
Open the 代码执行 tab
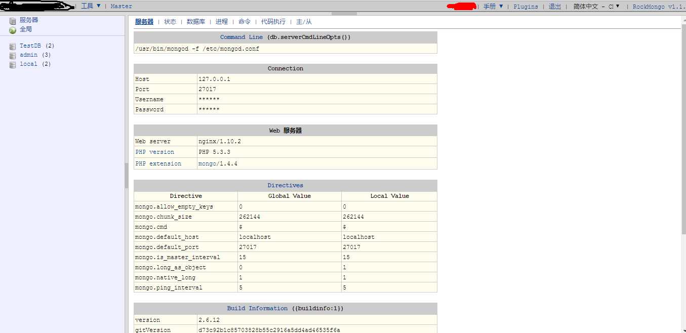[273, 22]
